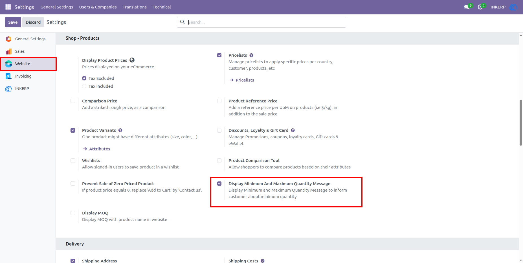
Task: Open the conversations messages icon
Action: pyautogui.click(x=467, y=7)
